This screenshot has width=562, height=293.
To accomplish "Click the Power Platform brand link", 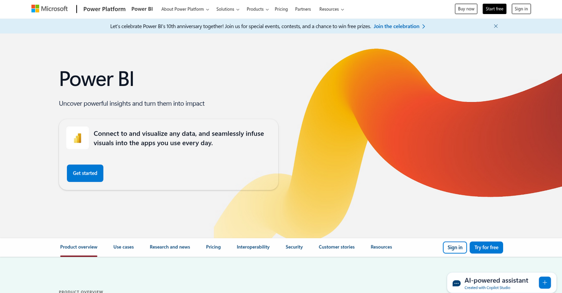I will click(104, 9).
